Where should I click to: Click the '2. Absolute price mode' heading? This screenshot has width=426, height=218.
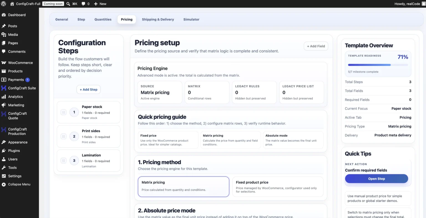pyautogui.click(x=167, y=211)
